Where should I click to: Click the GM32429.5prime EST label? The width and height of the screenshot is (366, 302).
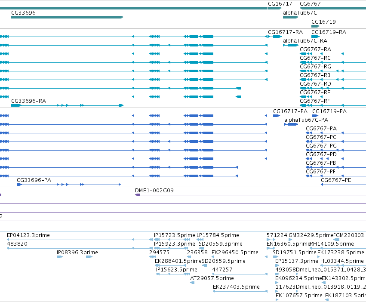pyautogui.click(x=311, y=235)
